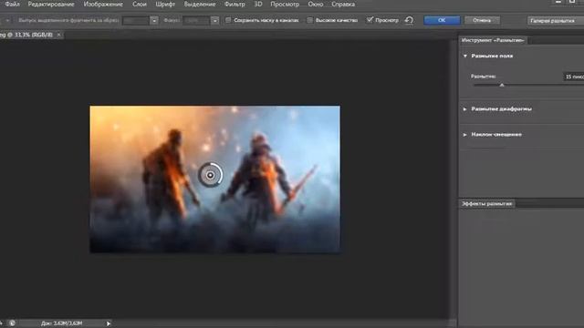Screen dimensions: 584x328
Task: Open the Фокус dropdown arrow
Action: point(215,20)
